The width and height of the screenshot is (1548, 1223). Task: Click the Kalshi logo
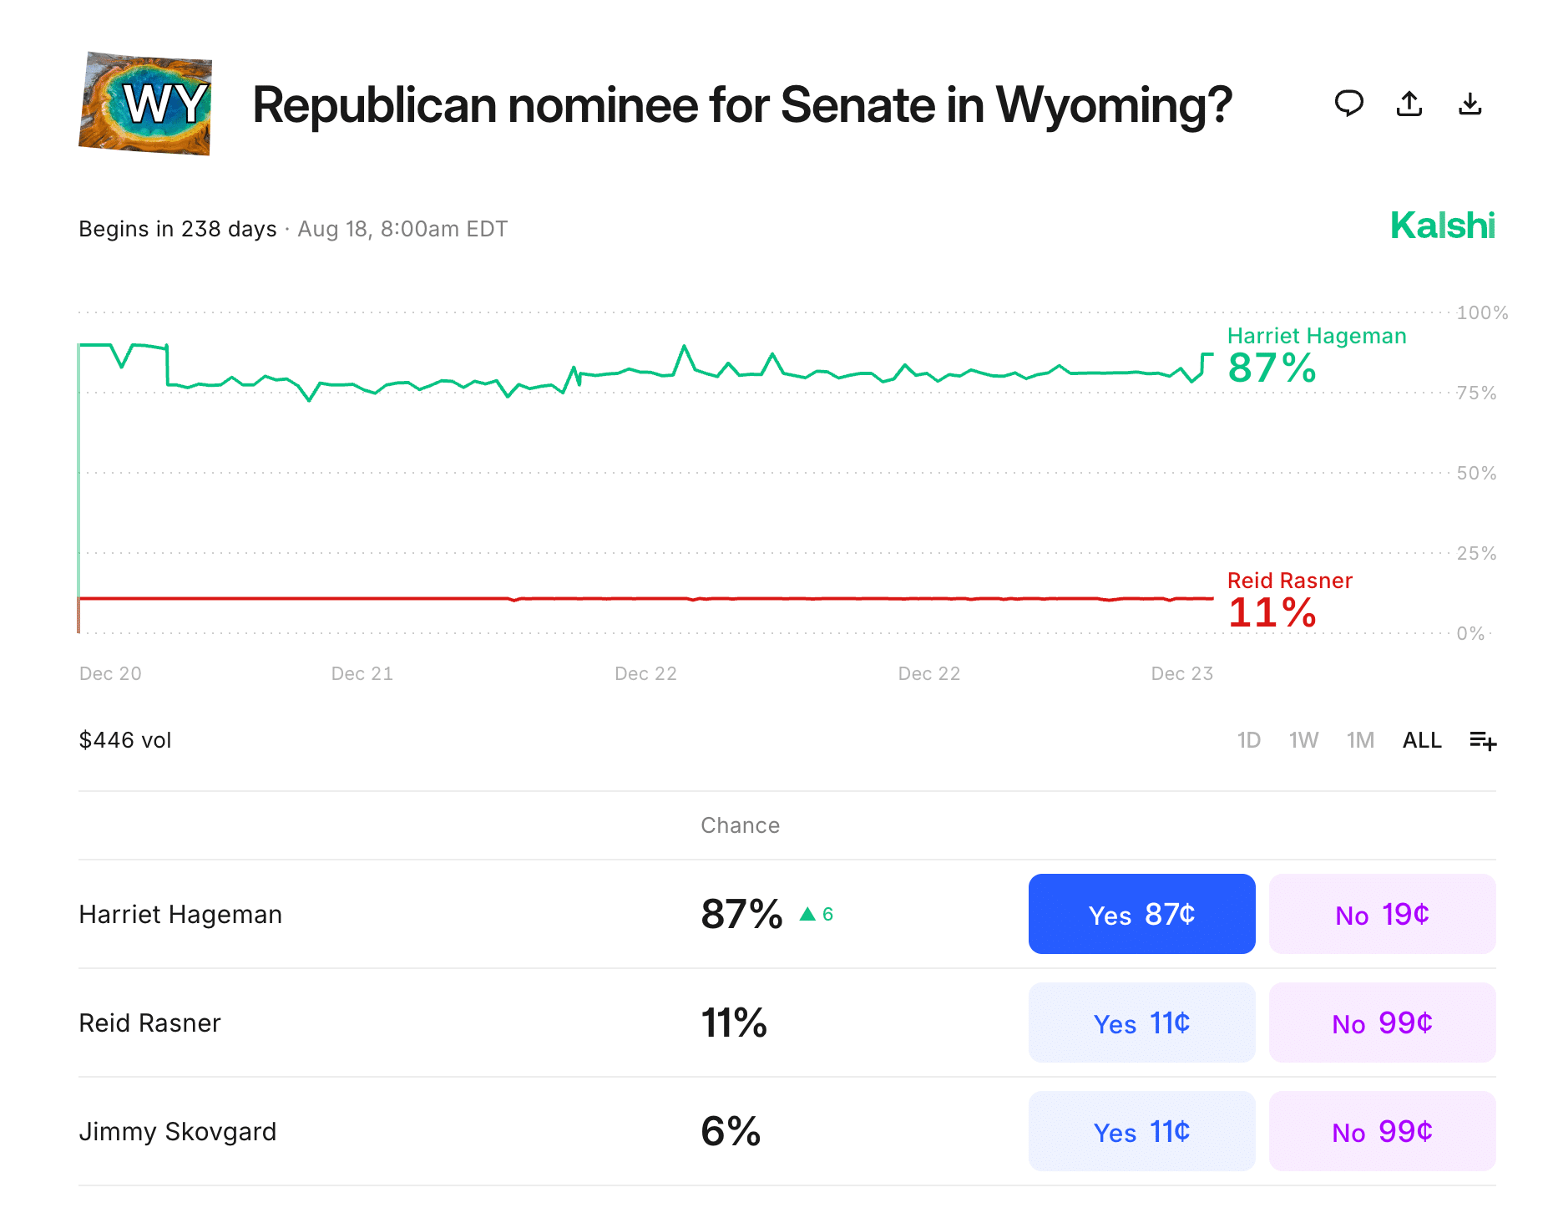tap(1442, 226)
